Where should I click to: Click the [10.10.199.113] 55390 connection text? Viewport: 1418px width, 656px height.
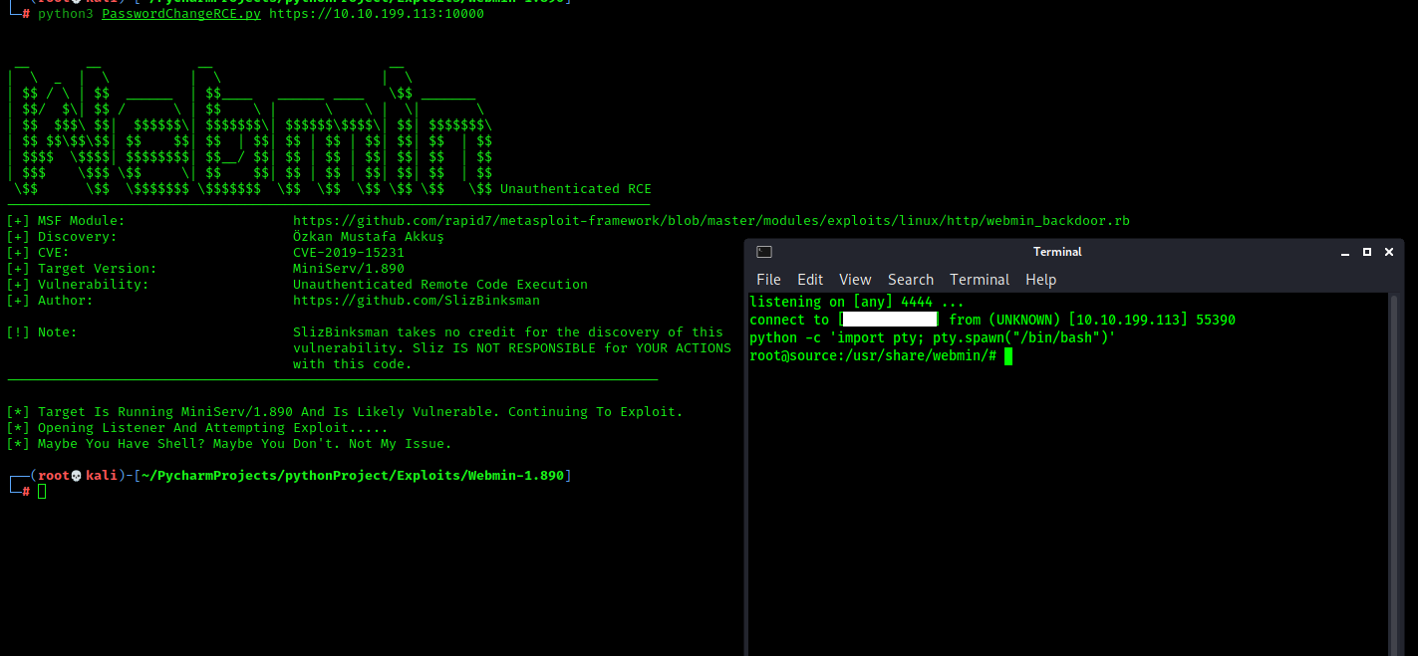coord(1151,320)
